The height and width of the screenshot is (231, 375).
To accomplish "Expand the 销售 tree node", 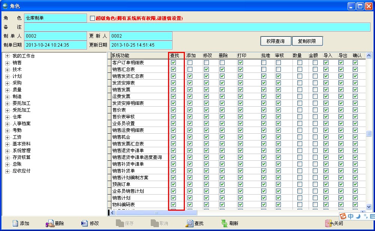I will click(7, 63).
